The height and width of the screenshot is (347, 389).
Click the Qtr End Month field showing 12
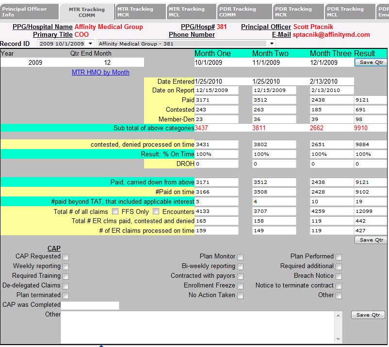pos(107,62)
